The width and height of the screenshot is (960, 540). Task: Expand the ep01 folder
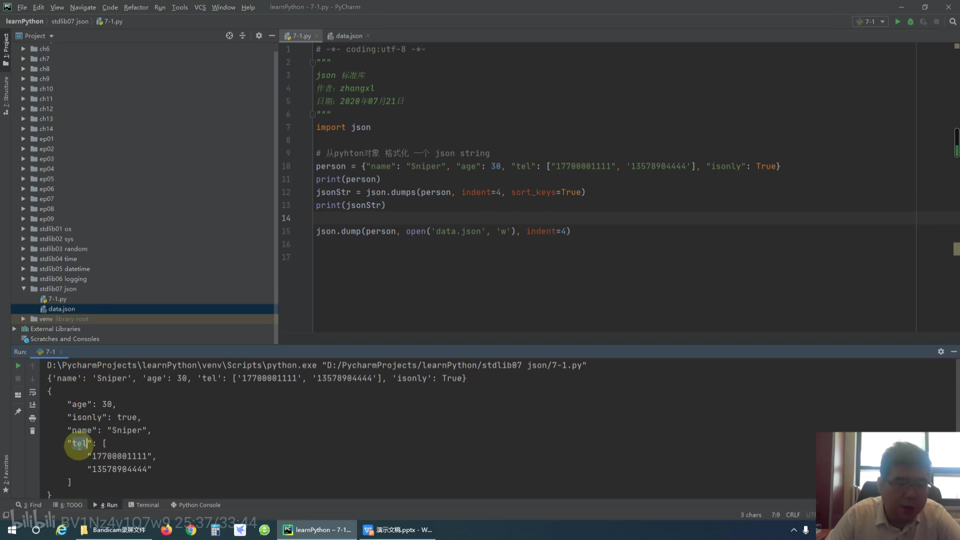23,138
